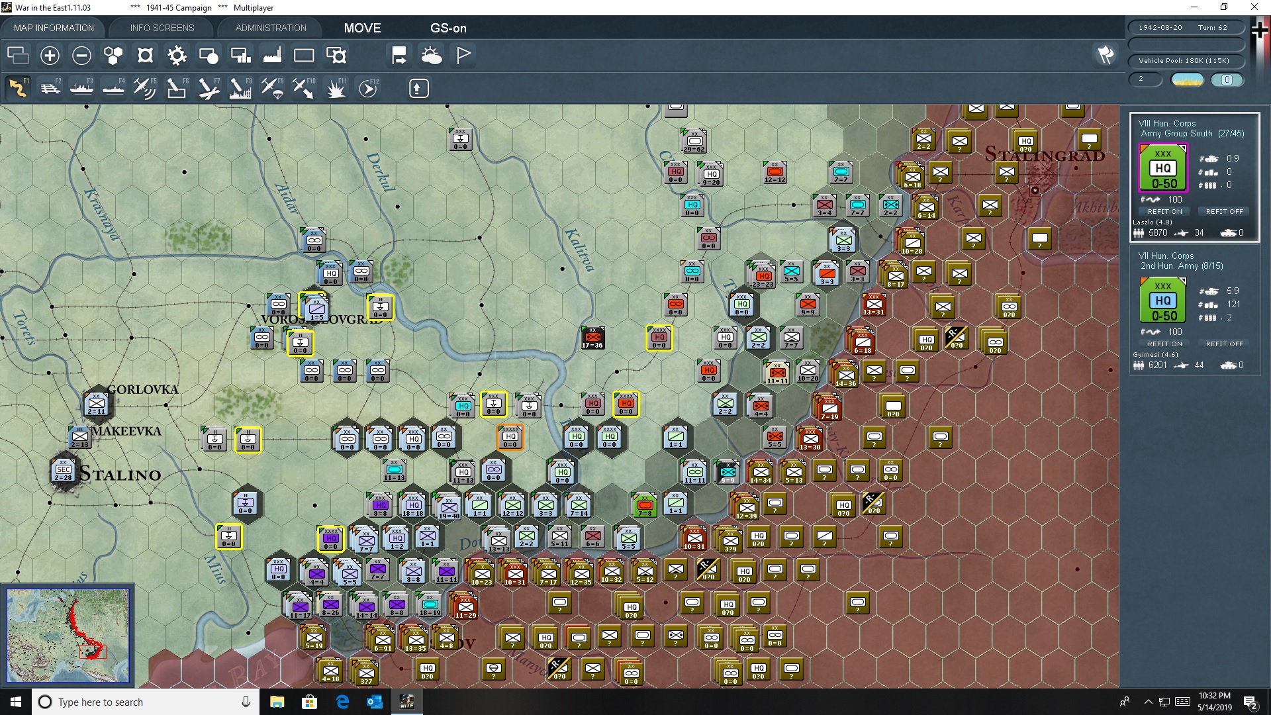Switch to the INFO SCREENS tab
This screenshot has height=715, width=1271.
pyautogui.click(x=162, y=28)
